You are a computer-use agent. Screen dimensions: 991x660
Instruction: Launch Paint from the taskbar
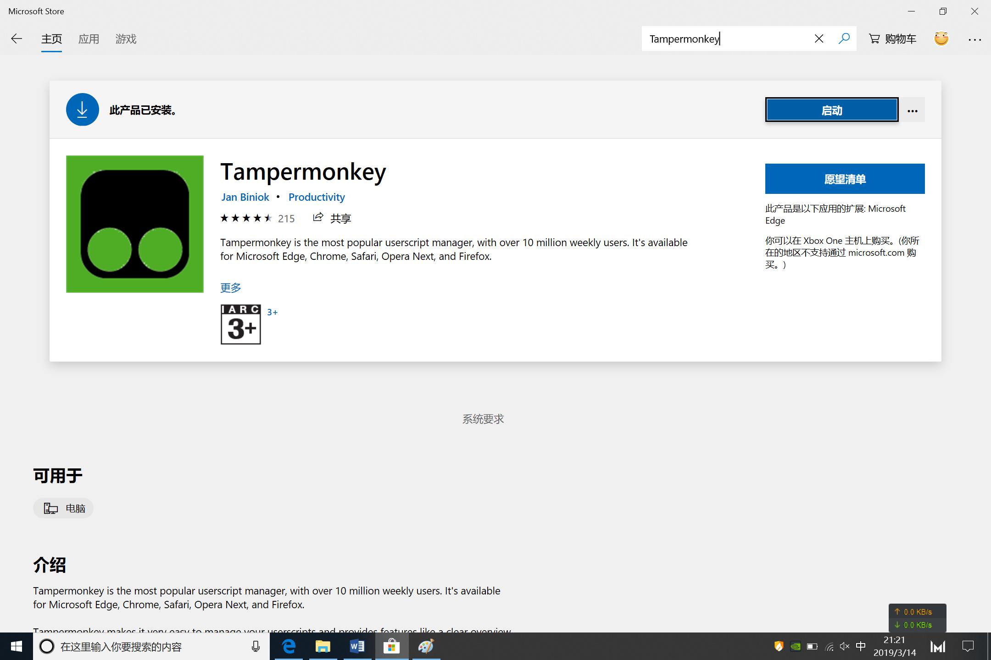click(x=425, y=646)
